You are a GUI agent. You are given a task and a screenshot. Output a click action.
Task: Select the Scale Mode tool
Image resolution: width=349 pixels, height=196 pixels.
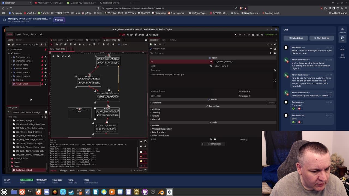65,44
